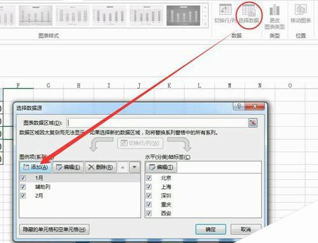Open Hidden and Empty Cells (隐藏的单元格和空单元格) button
This screenshot has height=243, width=318.
tap(54, 230)
